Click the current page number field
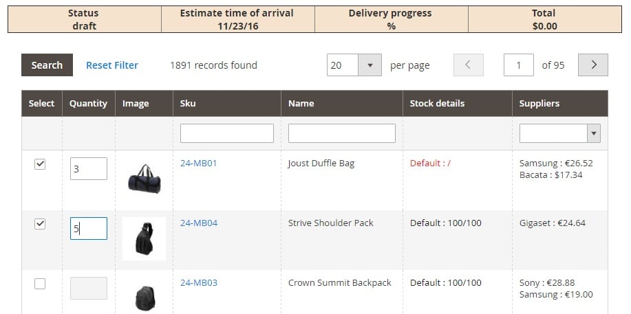 tap(519, 65)
